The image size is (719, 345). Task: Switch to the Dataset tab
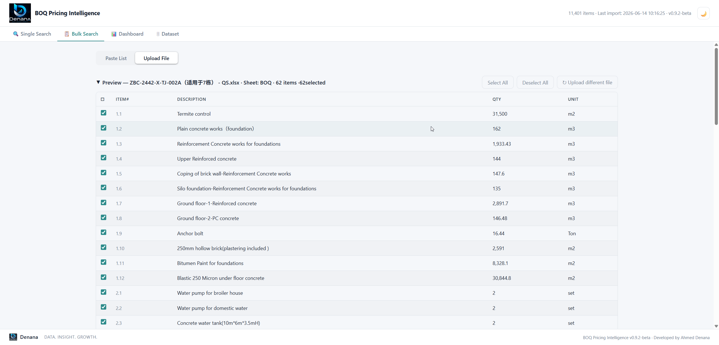point(167,34)
